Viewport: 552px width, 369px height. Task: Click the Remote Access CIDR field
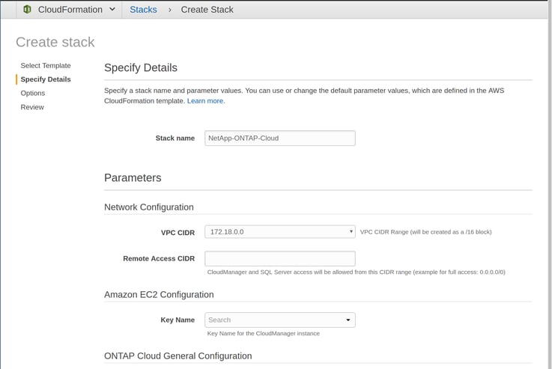click(280, 258)
